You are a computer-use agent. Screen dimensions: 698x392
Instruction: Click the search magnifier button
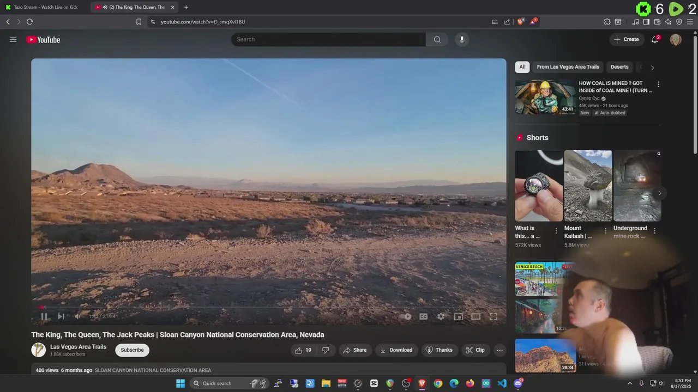[437, 39]
